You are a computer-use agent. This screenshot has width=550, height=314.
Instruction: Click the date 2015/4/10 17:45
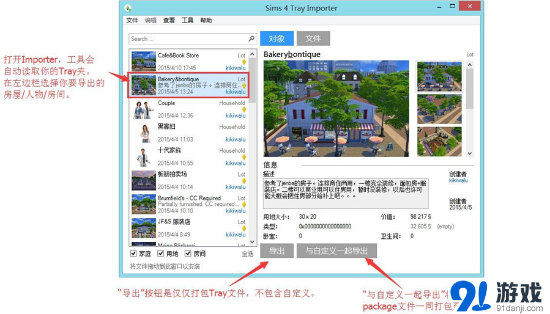click(x=177, y=68)
